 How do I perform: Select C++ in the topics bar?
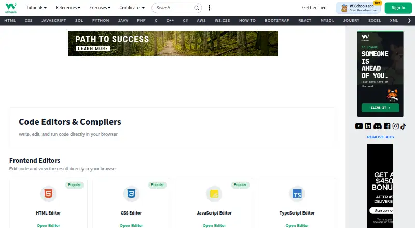170,21
